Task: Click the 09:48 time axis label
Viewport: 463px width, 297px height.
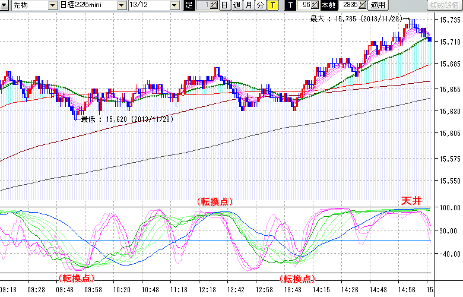Action: [x=65, y=290]
